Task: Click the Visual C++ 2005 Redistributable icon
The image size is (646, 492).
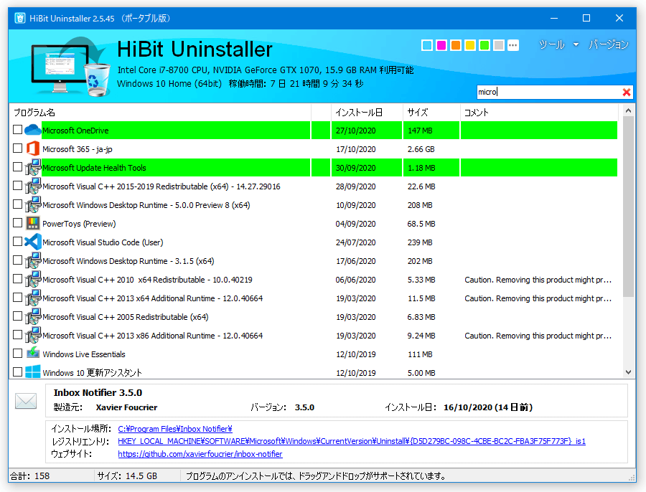Action: tap(32, 316)
